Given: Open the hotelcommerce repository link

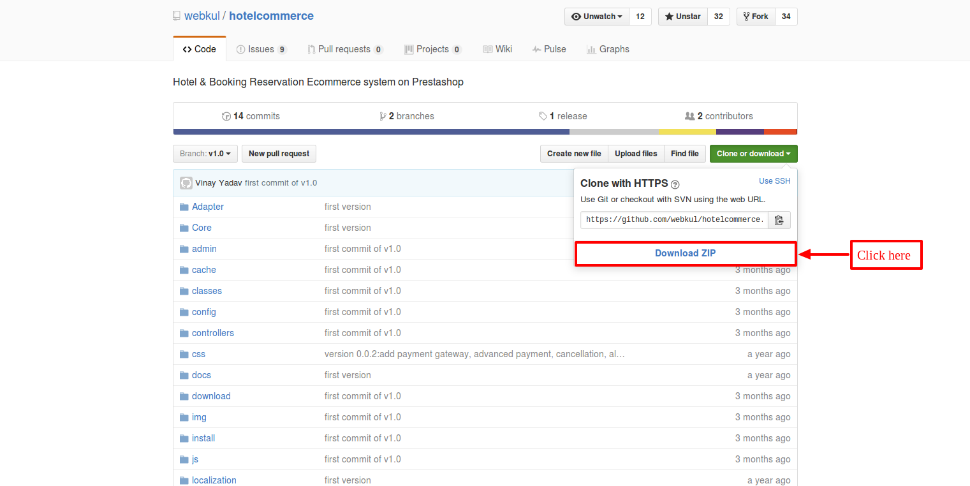Looking at the screenshot, I should [x=271, y=16].
